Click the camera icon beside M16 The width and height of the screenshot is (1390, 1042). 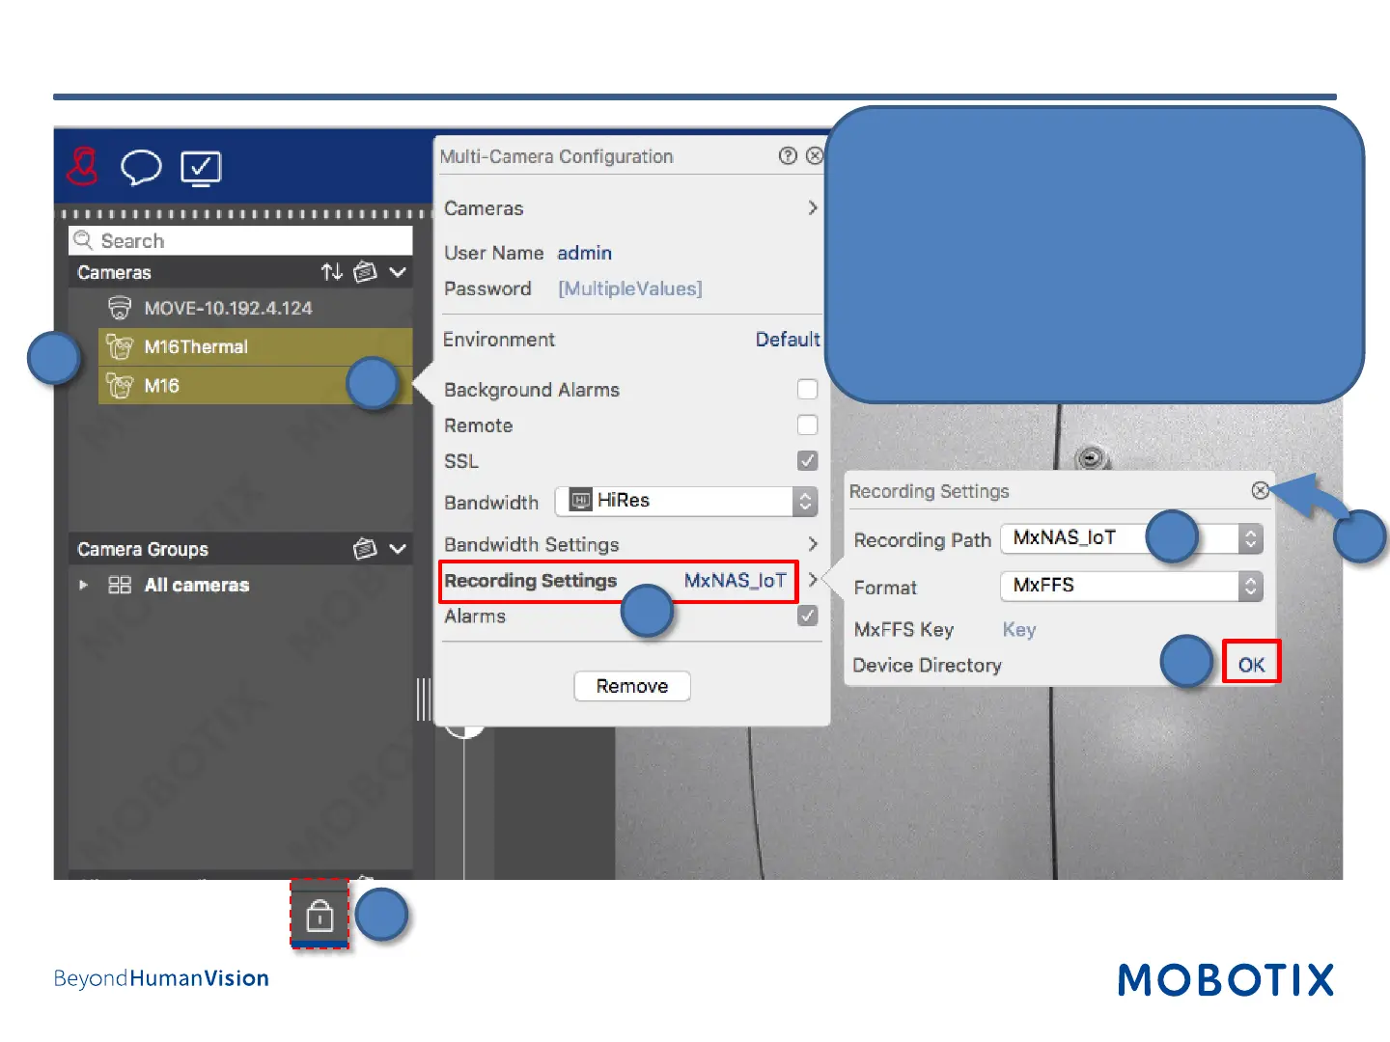pyautogui.click(x=120, y=386)
